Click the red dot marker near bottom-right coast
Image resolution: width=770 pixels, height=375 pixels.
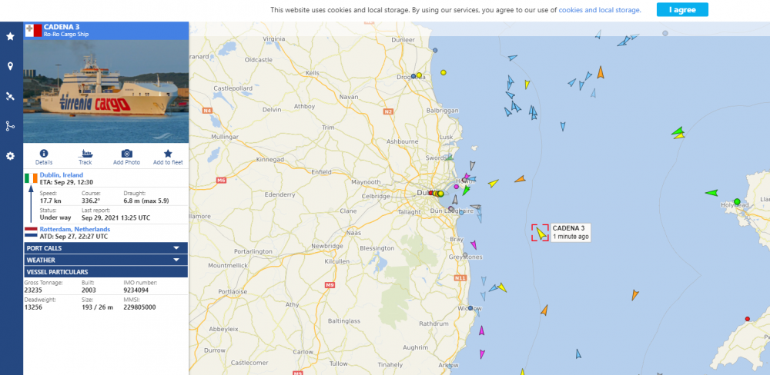pyautogui.click(x=747, y=319)
